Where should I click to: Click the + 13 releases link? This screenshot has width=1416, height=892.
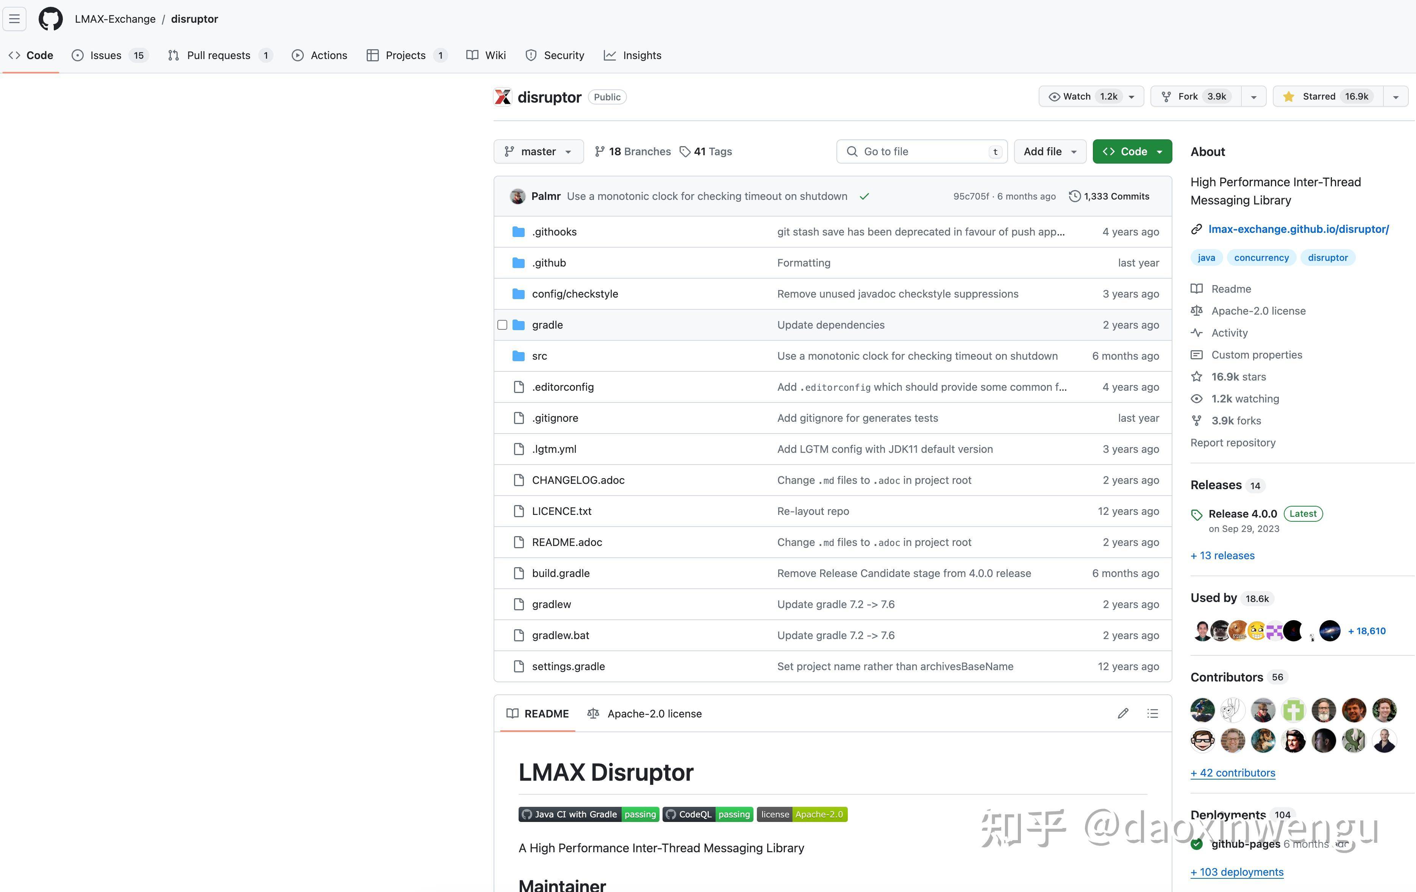tap(1222, 555)
